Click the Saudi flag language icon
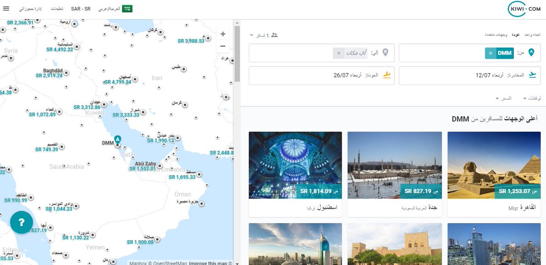 [127, 9]
